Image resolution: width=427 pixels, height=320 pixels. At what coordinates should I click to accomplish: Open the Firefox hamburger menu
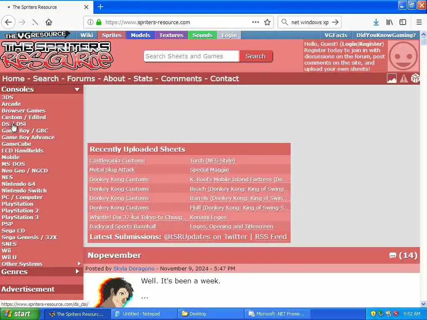(419, 22)
